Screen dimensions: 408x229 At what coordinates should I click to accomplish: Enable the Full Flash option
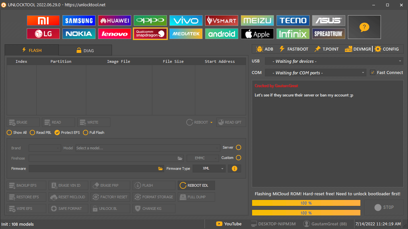point(85,133)
